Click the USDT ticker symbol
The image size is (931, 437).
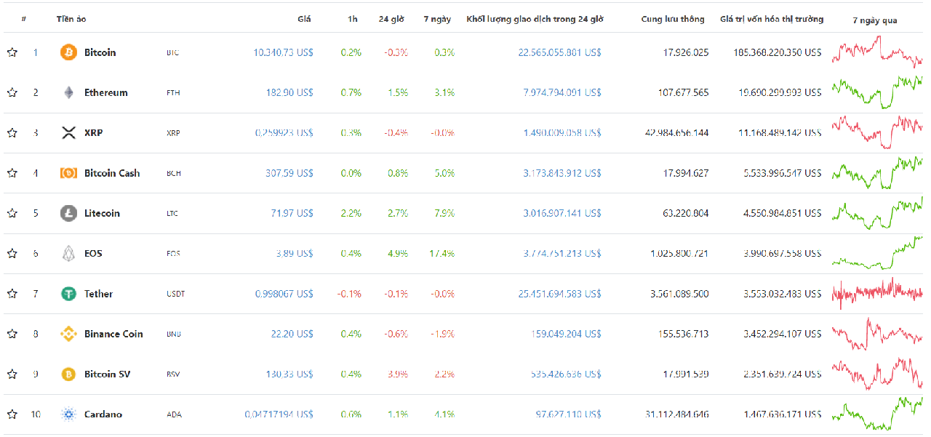(x=175, y=294)
